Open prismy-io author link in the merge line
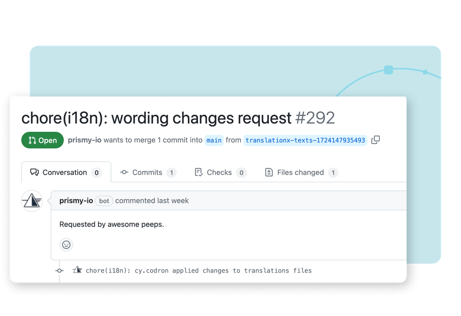This screenshot has width=461, height=316. click(85, 140)
